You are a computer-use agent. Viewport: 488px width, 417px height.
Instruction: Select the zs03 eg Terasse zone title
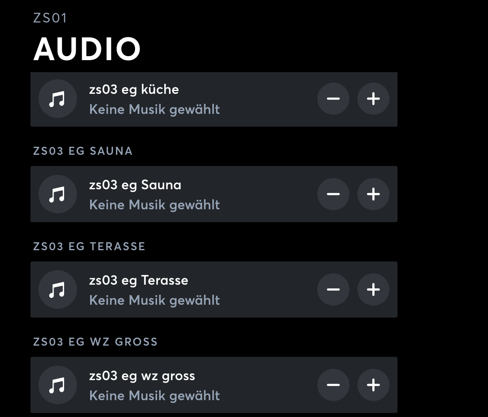pos(139,280)
